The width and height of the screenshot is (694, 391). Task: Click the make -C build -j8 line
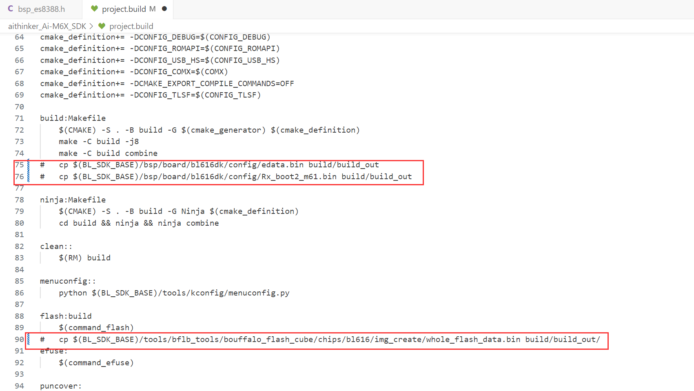click(99, 142)
